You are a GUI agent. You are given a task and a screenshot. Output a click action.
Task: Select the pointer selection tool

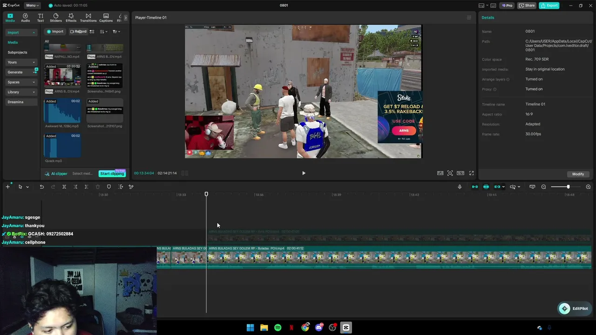coord(20,187)
